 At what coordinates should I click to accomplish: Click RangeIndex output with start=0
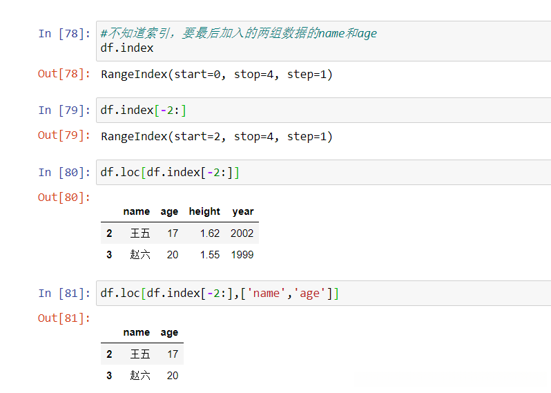[x=217, y=75]
